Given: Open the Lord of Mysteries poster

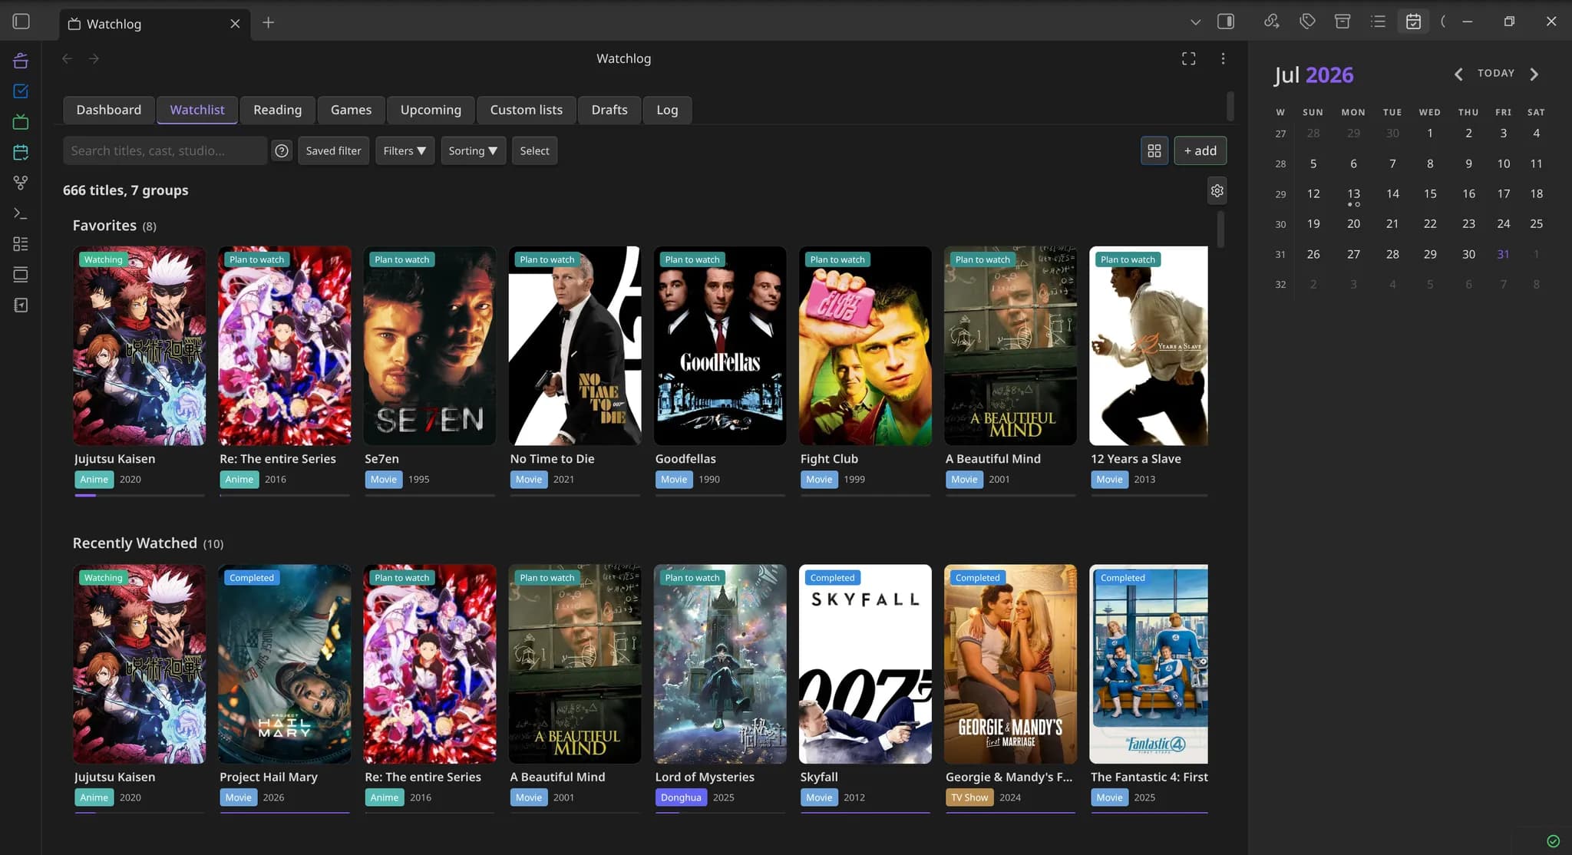Looking at the screenshot, I should pos(720,664).
